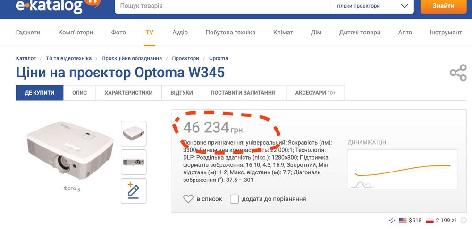Image resolution: width=472 pixels, height=229 pixels.
Task: Open the main projector product photo
Action: 70,151
